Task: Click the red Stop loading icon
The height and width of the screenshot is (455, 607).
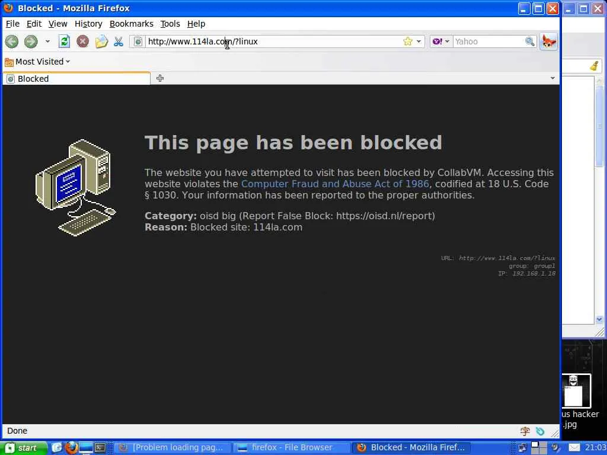Action: coord(82,41)
